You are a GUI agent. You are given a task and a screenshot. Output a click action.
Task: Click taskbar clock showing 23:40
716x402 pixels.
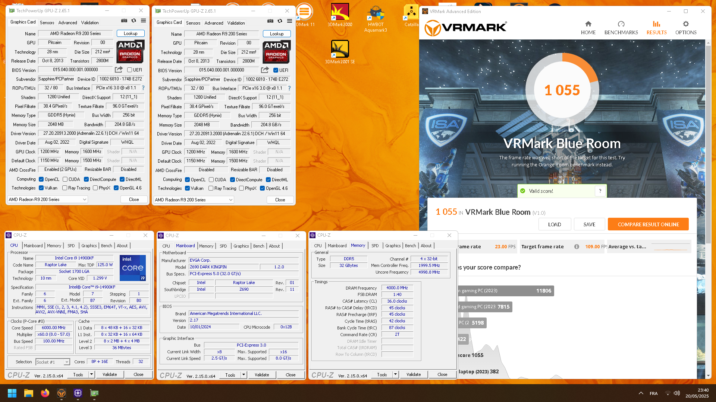tap(697, 393)
